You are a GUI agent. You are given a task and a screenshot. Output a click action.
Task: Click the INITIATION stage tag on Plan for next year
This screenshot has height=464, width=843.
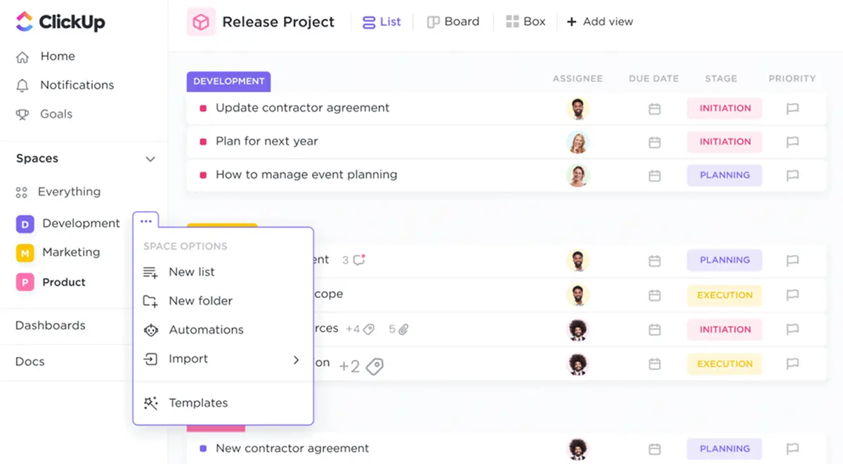tap(724, 142)
